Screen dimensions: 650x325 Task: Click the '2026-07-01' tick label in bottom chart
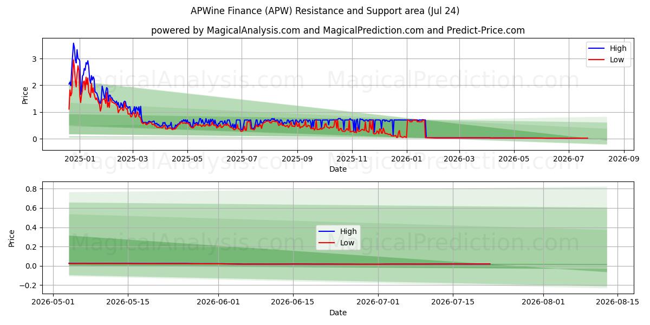coord(378,303)
